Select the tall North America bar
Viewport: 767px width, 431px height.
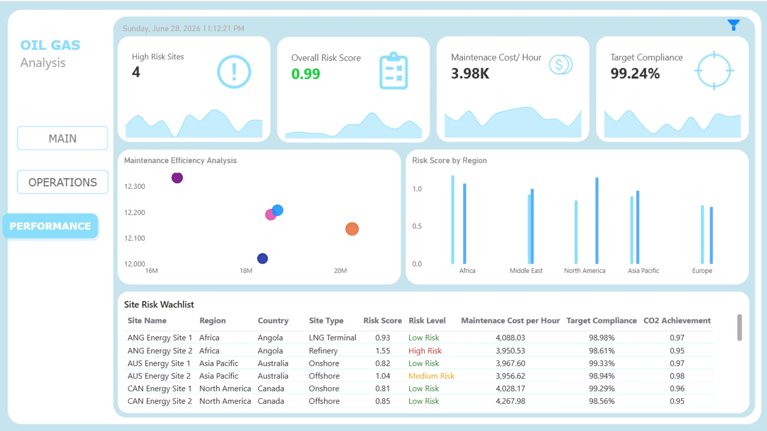(597, 221)
